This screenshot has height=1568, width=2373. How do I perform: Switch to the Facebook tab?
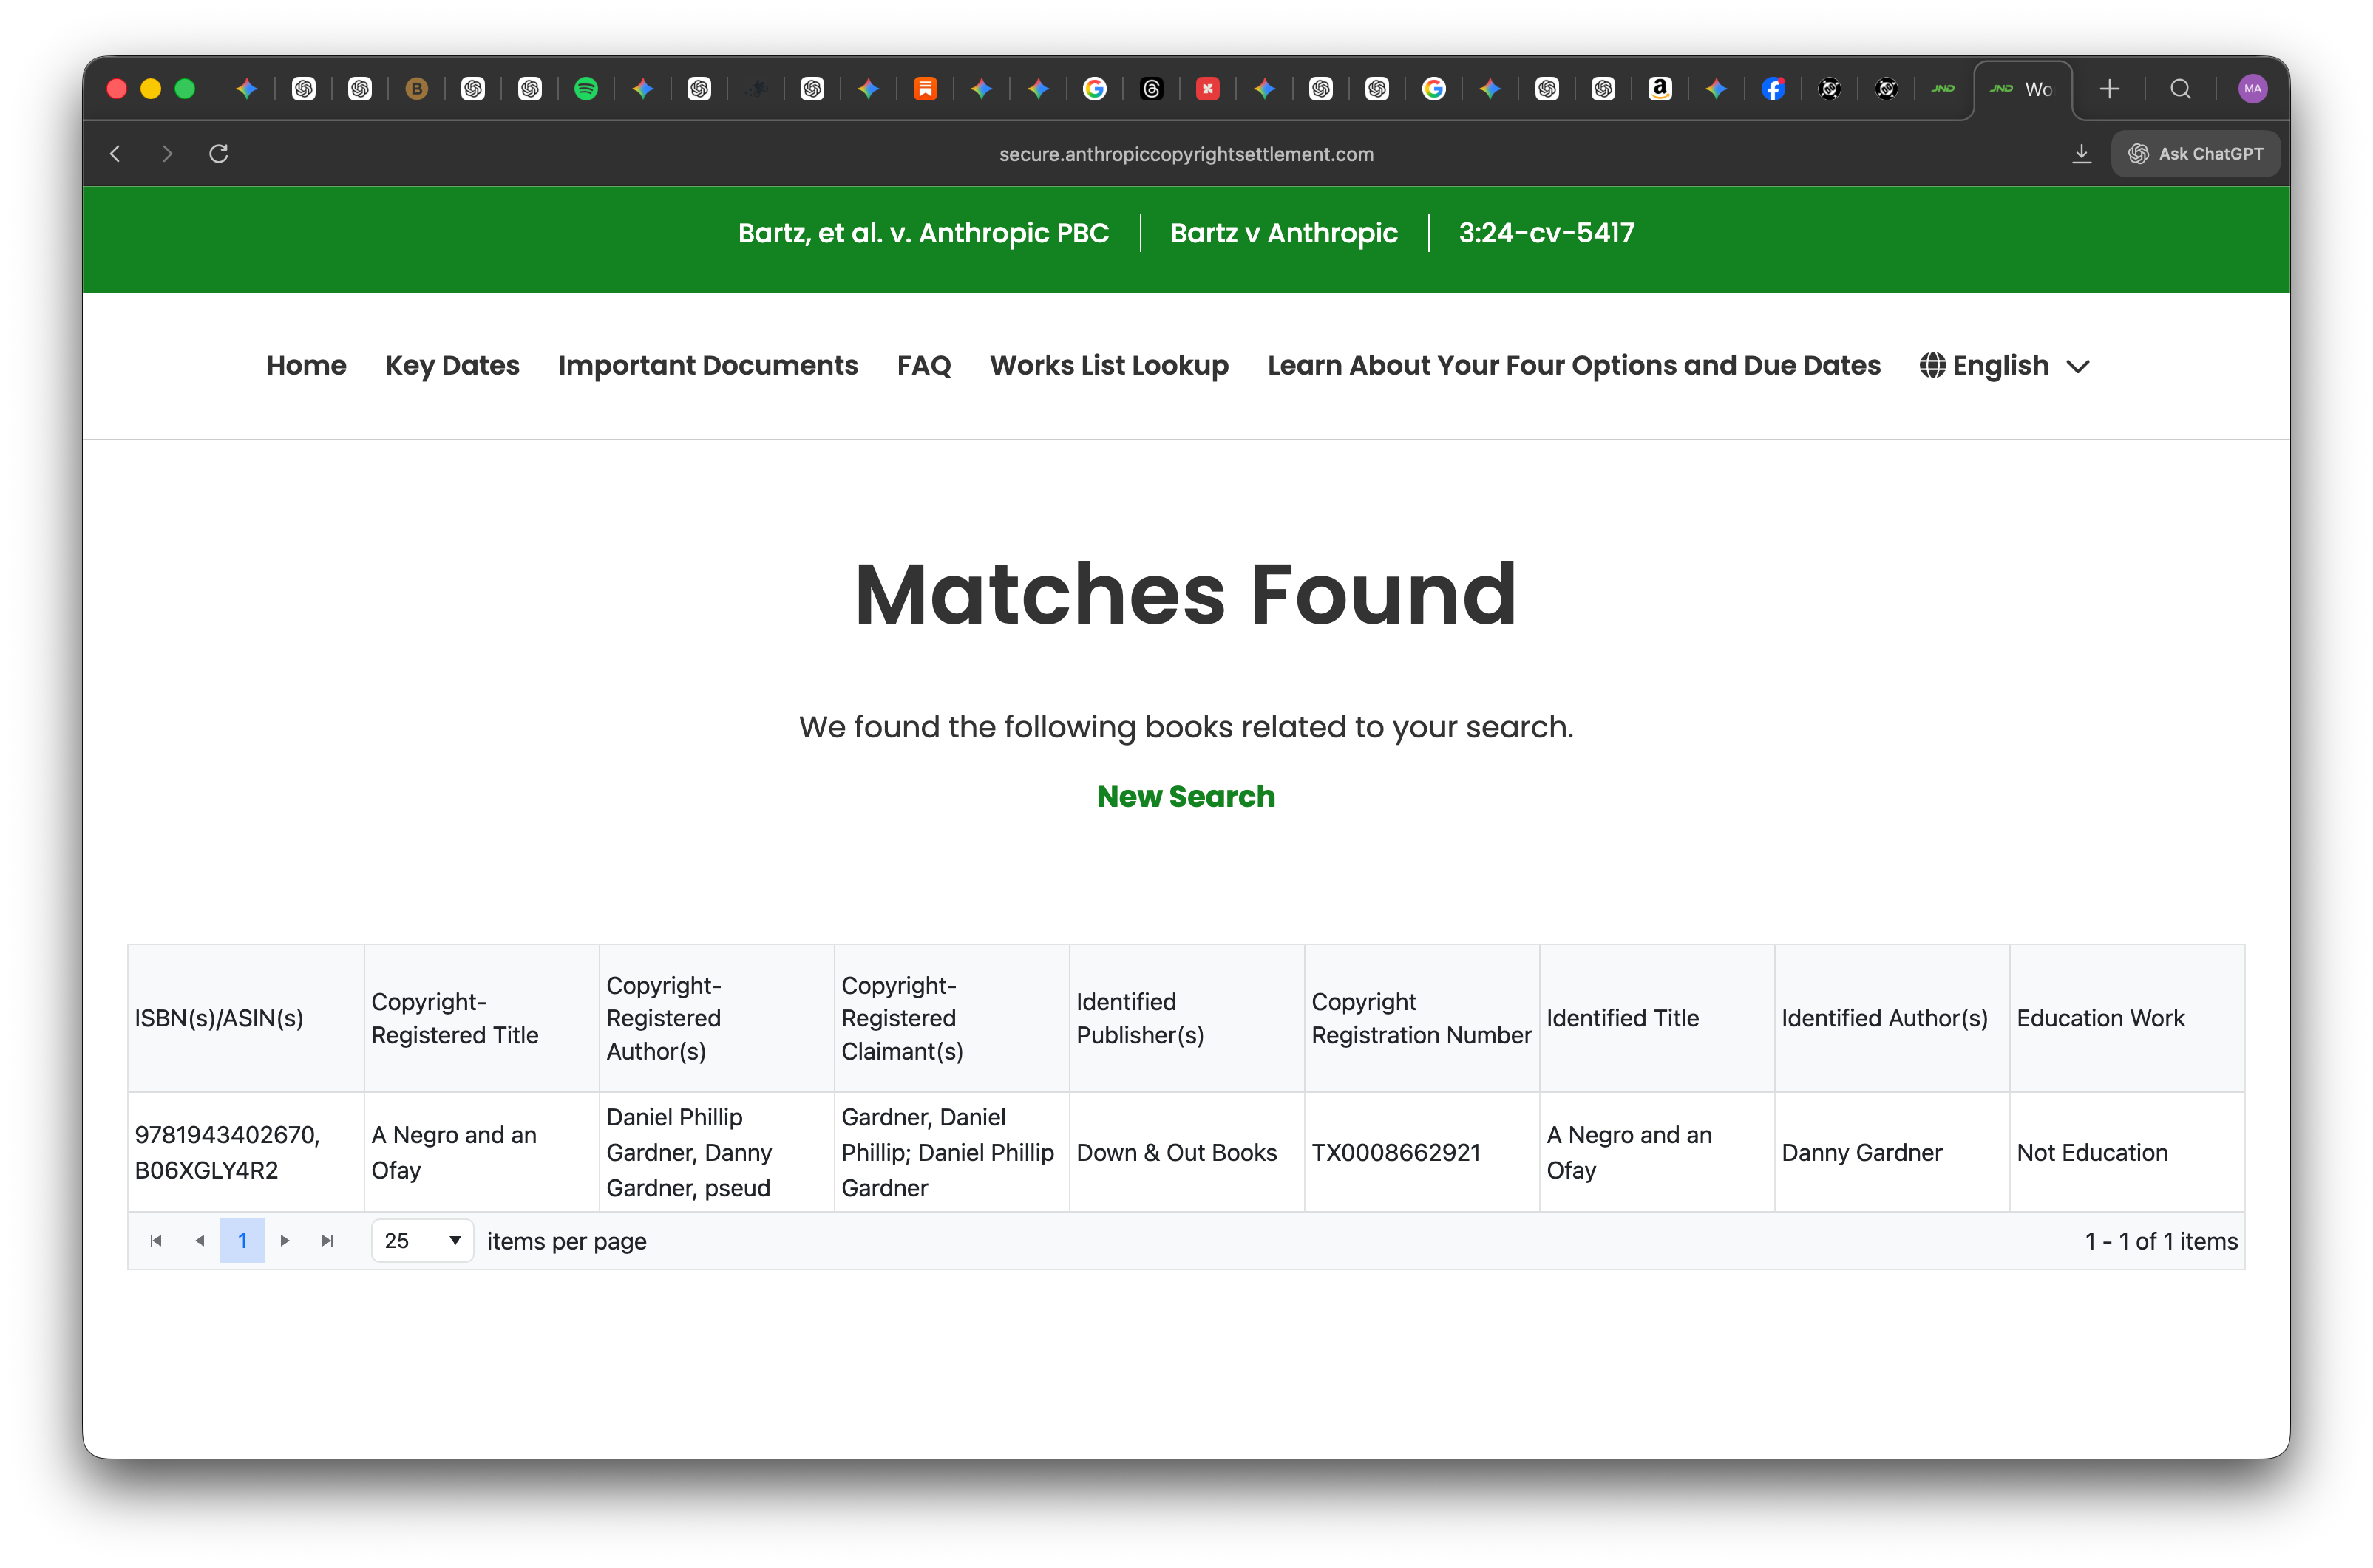(1773, 89)
